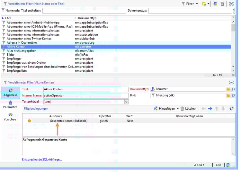Sort list by Dokumenttyp column header
Screen dimensions: 241x172
pos(87,18)
